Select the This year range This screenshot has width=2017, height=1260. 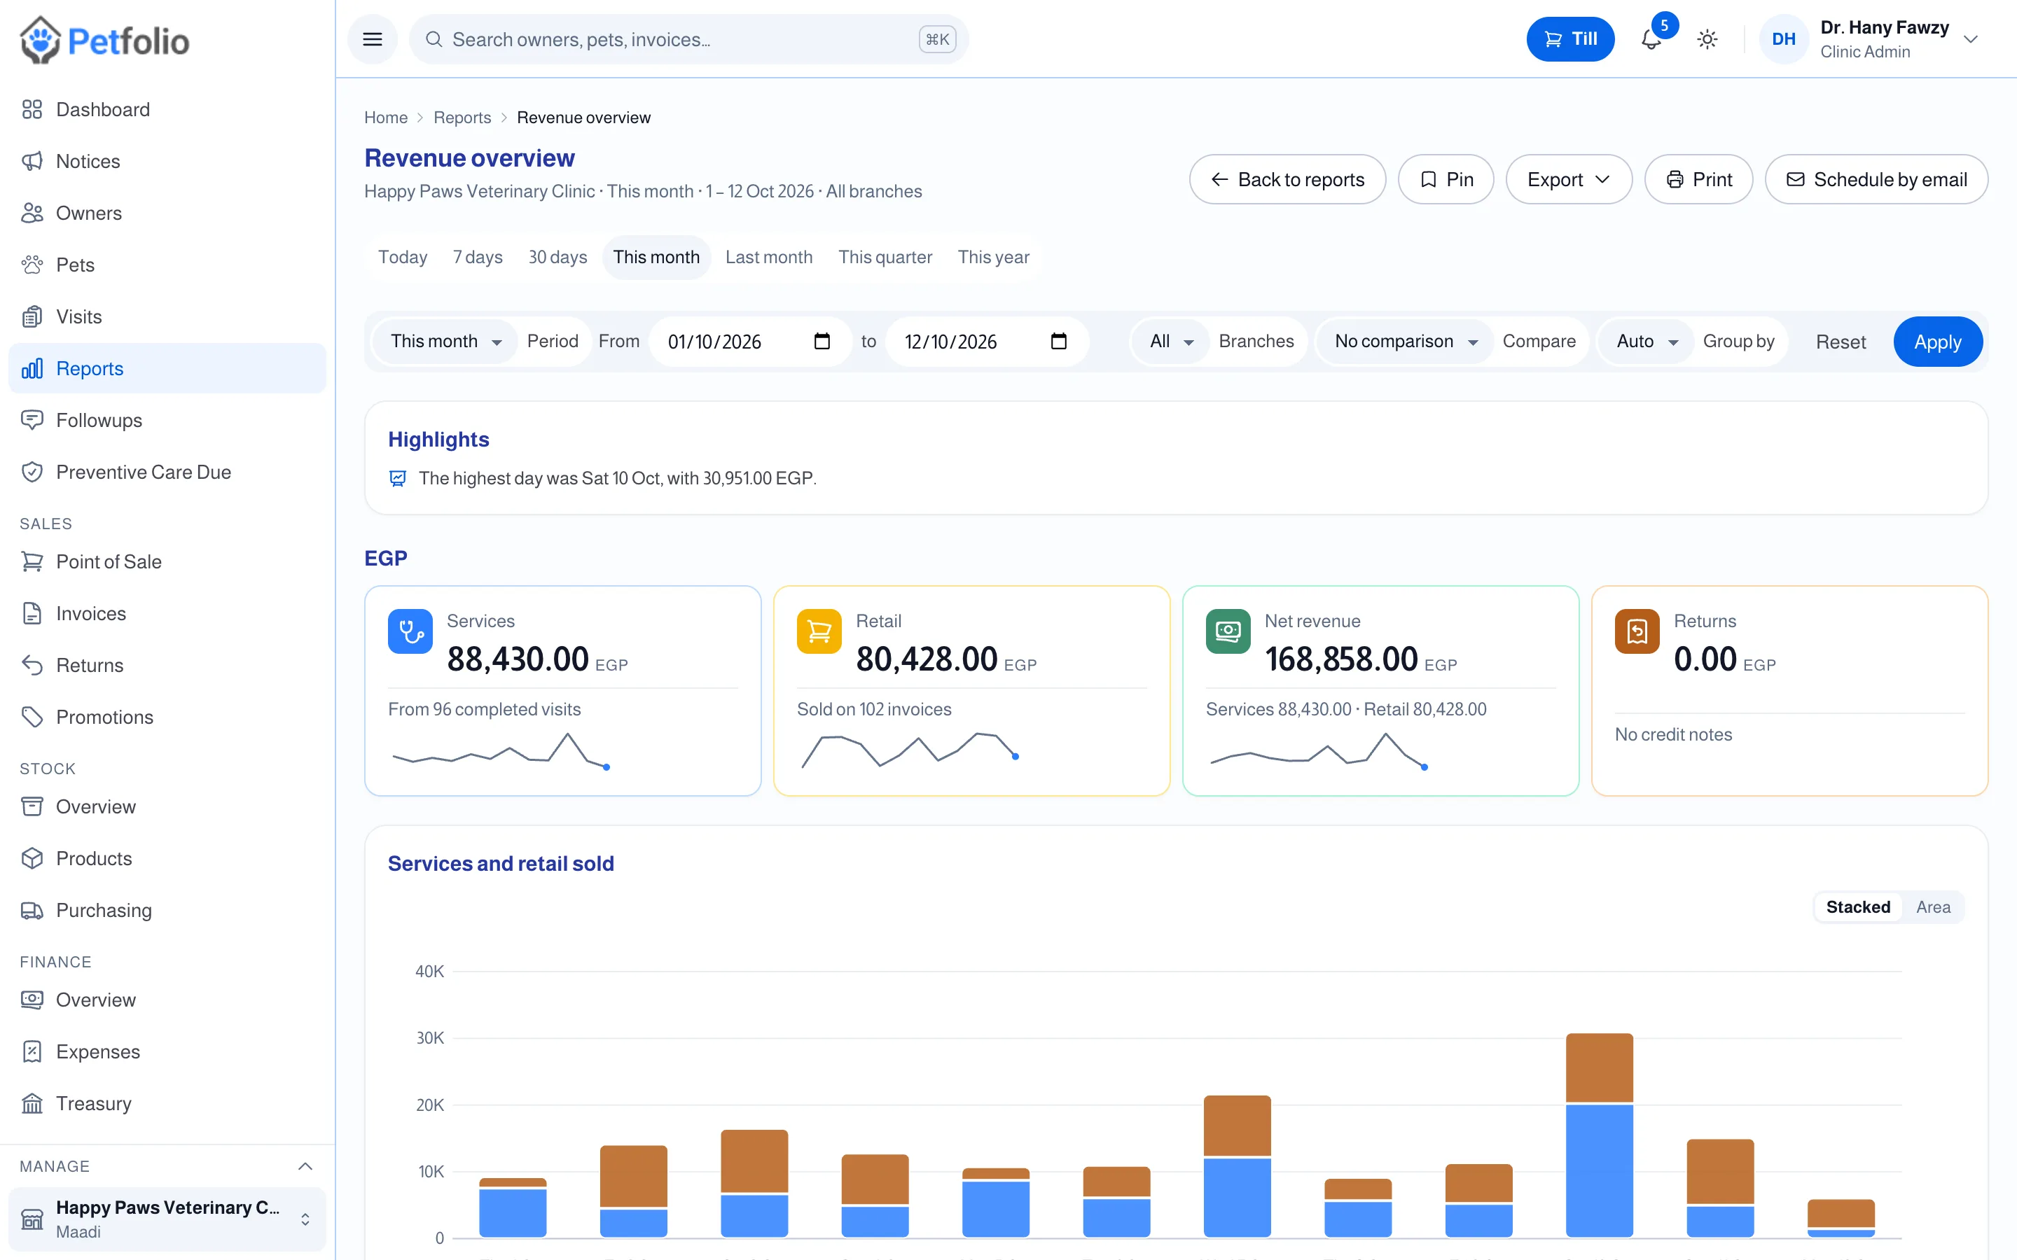tap(994, 257)
